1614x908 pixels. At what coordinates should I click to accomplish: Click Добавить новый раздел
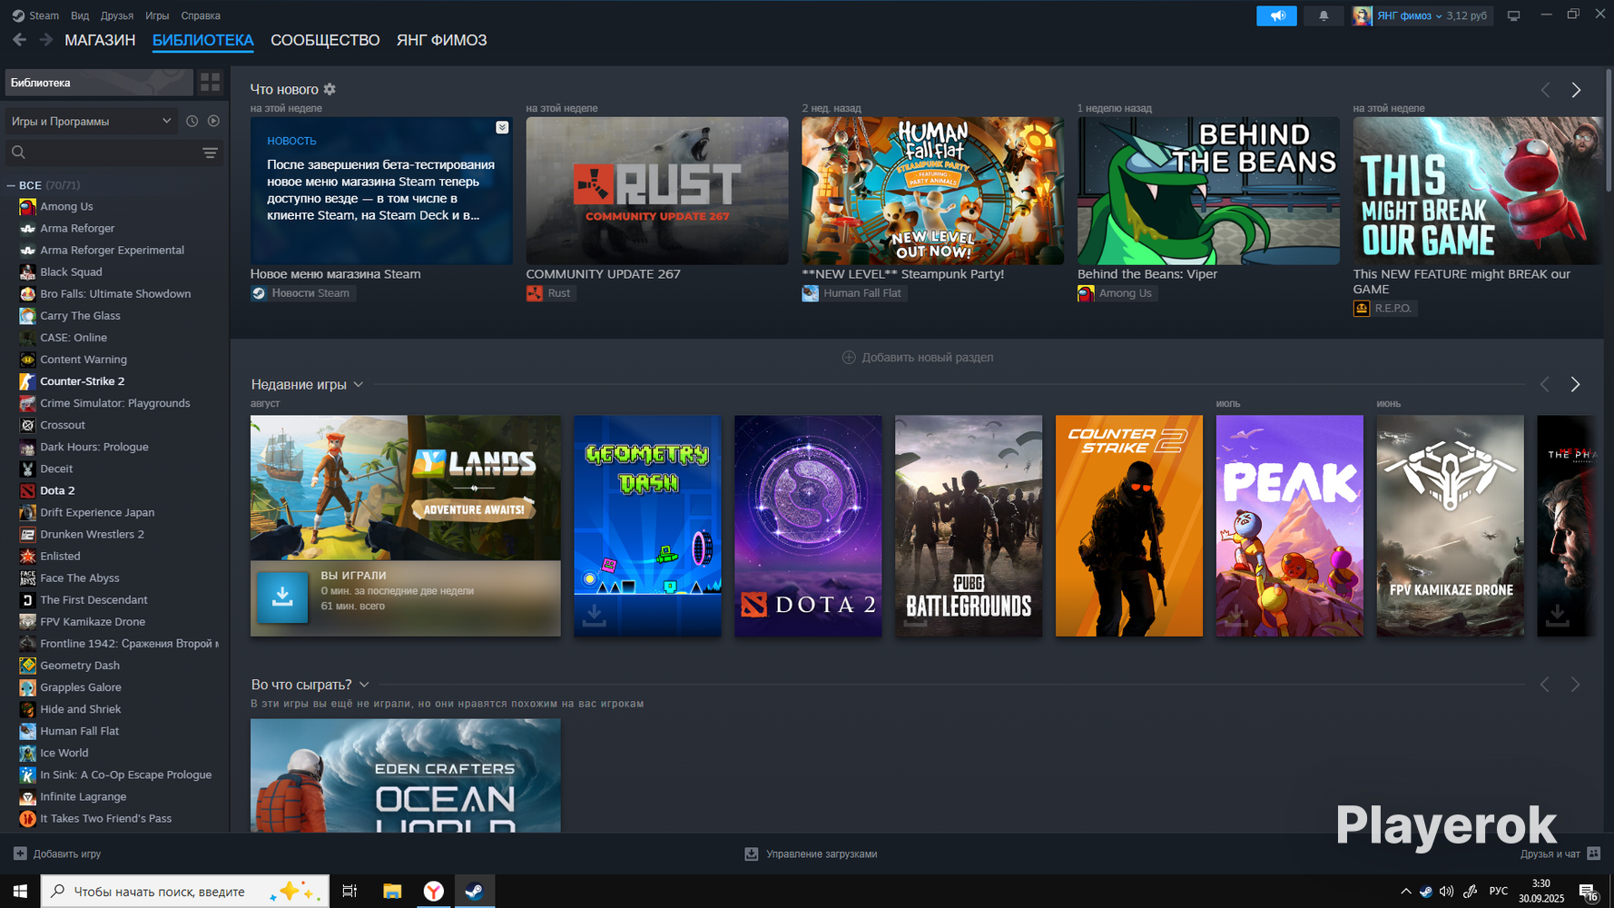(x=918, y=358)
